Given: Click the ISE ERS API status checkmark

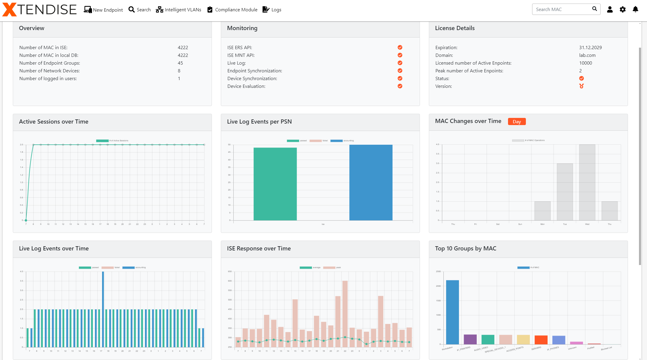Looking at the screenshot, I should pyautogui.click(x=400, y=47).
